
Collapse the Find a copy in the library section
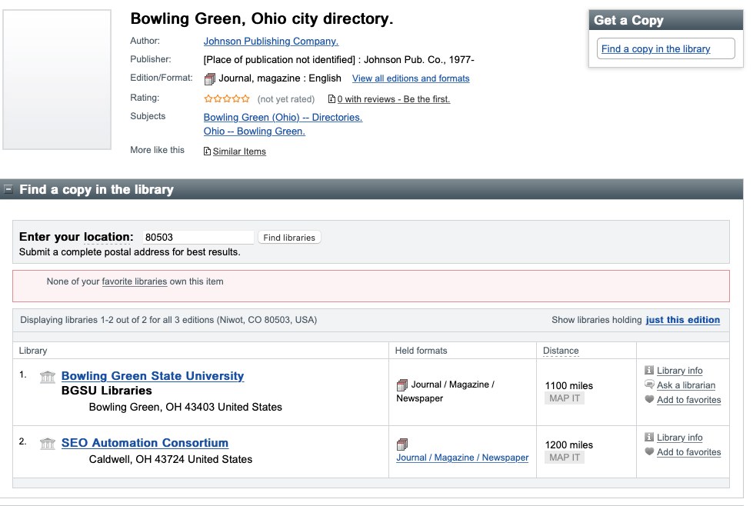coord(9,189)
